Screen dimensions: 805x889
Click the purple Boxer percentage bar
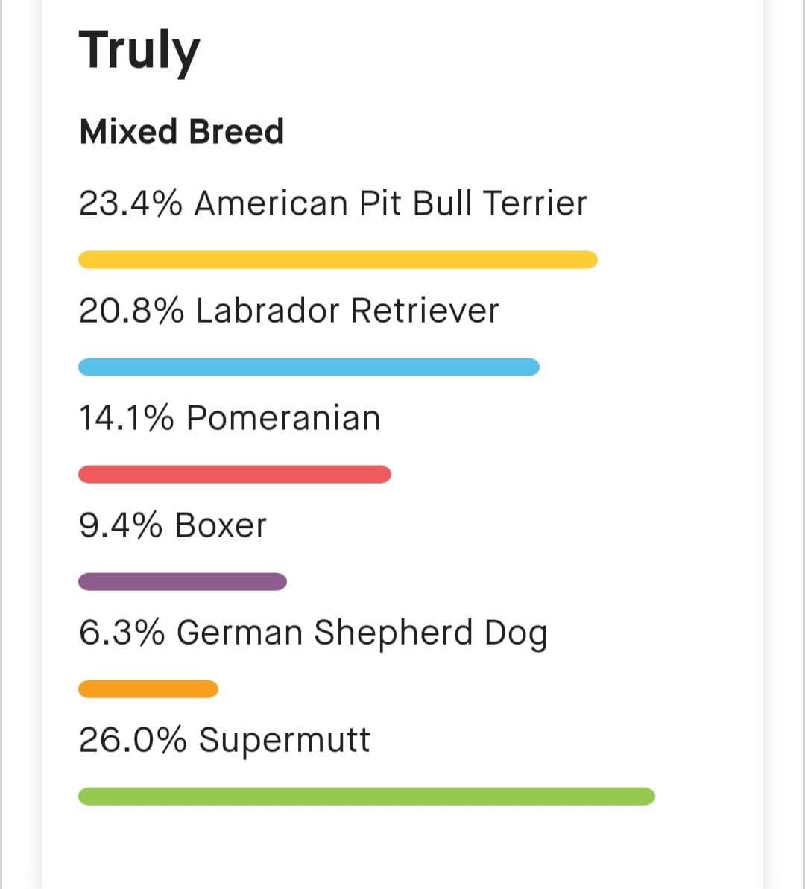tap(183, 582)
